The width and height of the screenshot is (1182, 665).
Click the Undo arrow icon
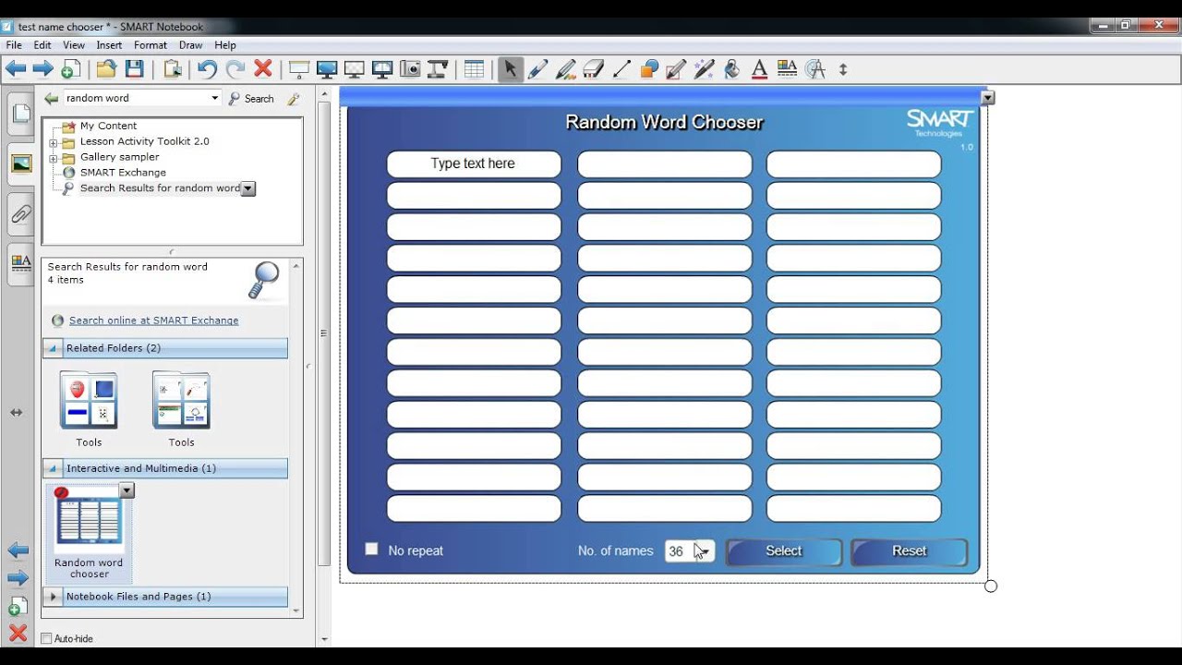point(207,69)
